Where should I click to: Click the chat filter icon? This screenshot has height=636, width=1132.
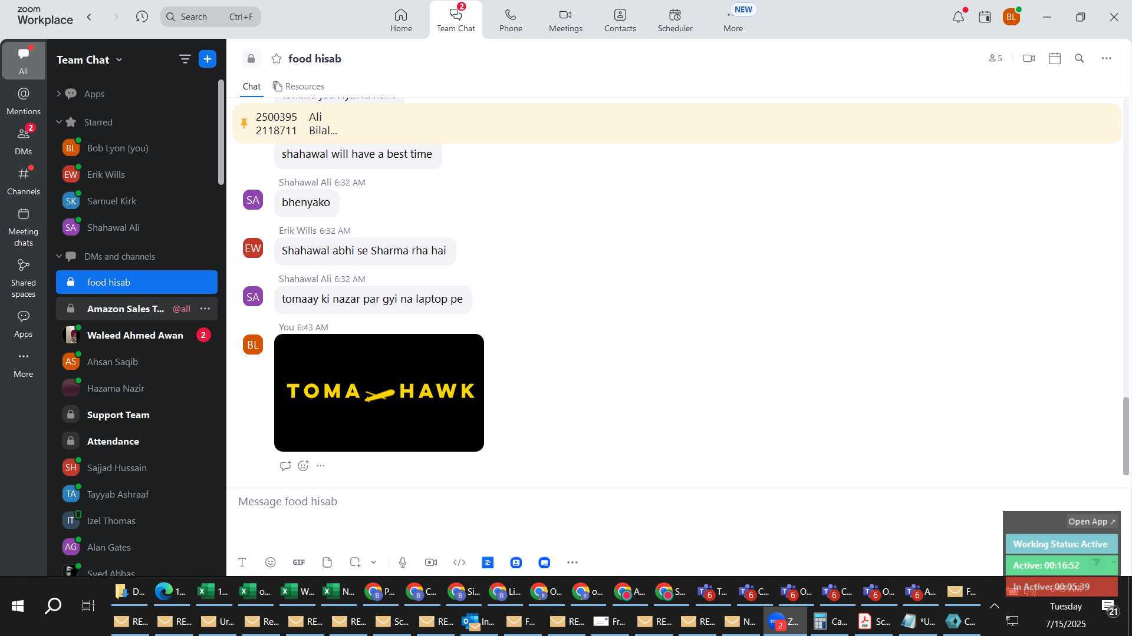[x=185, y=59]
